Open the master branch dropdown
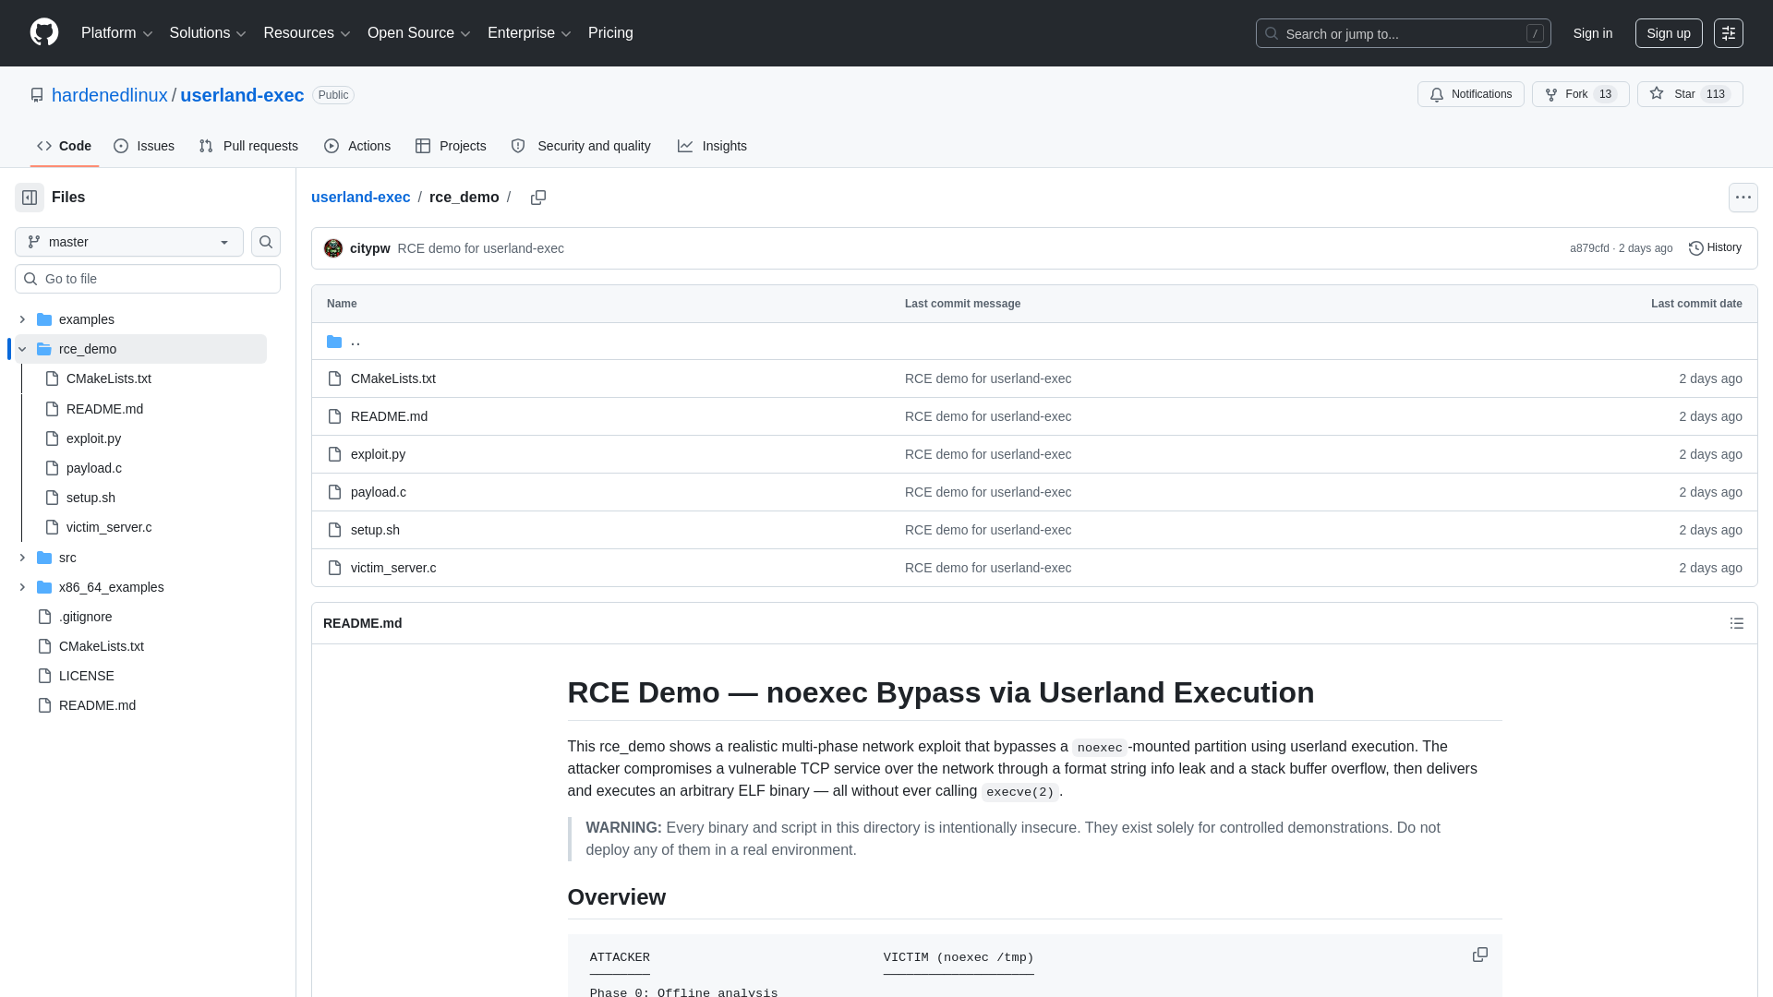 point(127,241)
